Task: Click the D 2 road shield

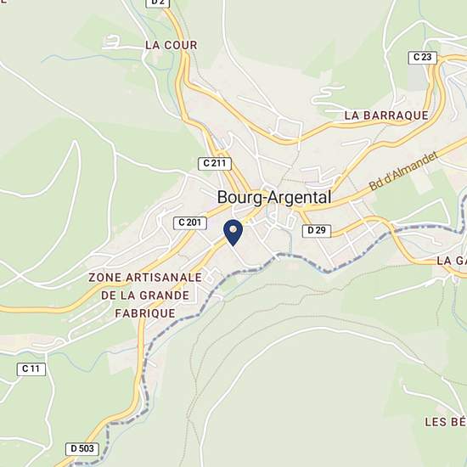Action: [158, 3]
